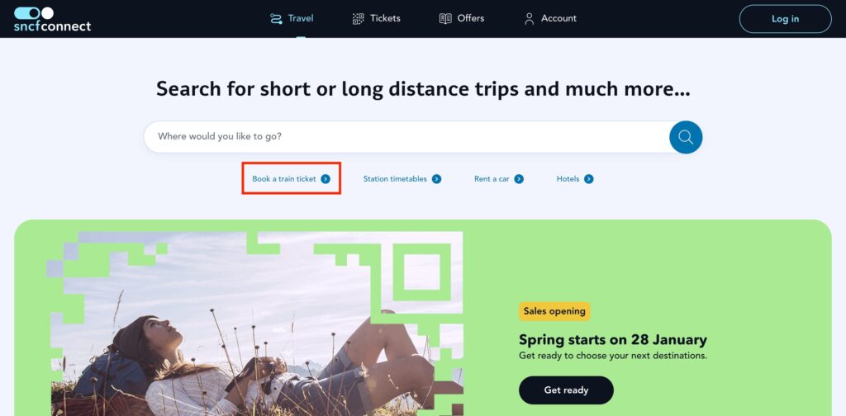The height and width of the screenshot is (416, 846).
Task: Focus the Where would you like to go field
Action: click(406, 137)
